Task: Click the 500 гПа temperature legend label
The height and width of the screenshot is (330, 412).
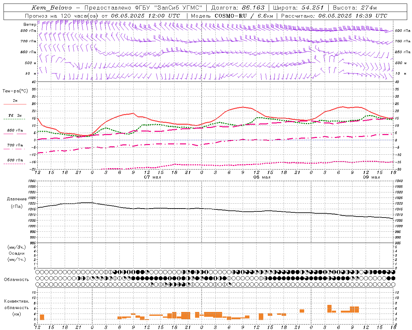Action: 15,160
